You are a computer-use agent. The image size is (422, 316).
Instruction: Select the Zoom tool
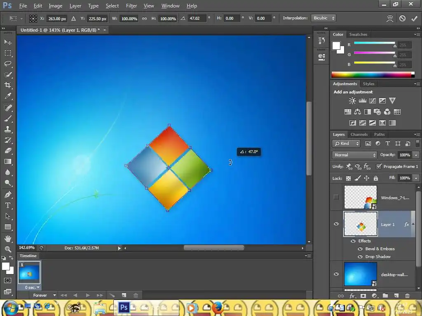tap(8, 249)
